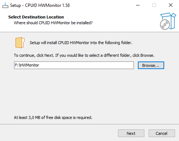Proceed with the Next button

[131, 133]
